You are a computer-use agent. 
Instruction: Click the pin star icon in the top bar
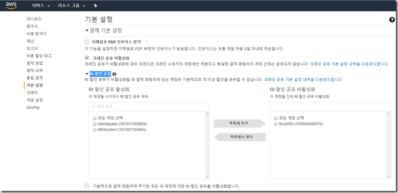pos(96,6)
